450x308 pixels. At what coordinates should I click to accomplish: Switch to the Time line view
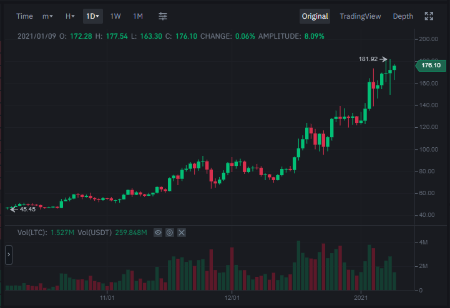[x=24, y=16]
